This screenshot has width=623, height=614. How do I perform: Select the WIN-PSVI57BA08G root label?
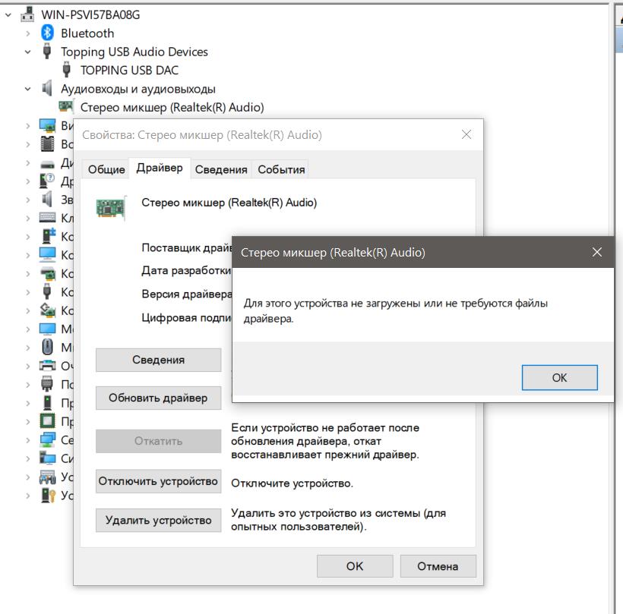90,15
